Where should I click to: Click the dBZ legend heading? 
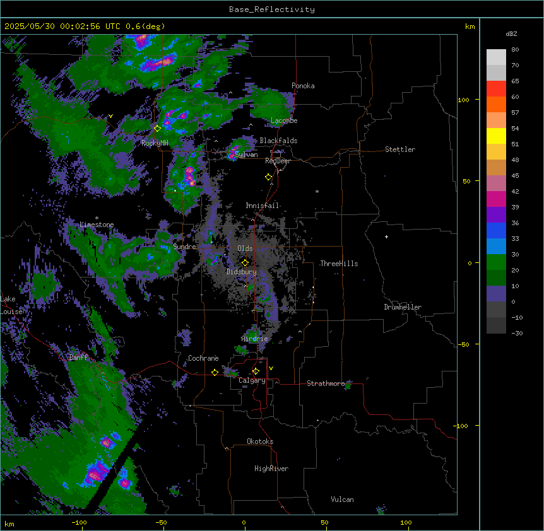point(511,34)
